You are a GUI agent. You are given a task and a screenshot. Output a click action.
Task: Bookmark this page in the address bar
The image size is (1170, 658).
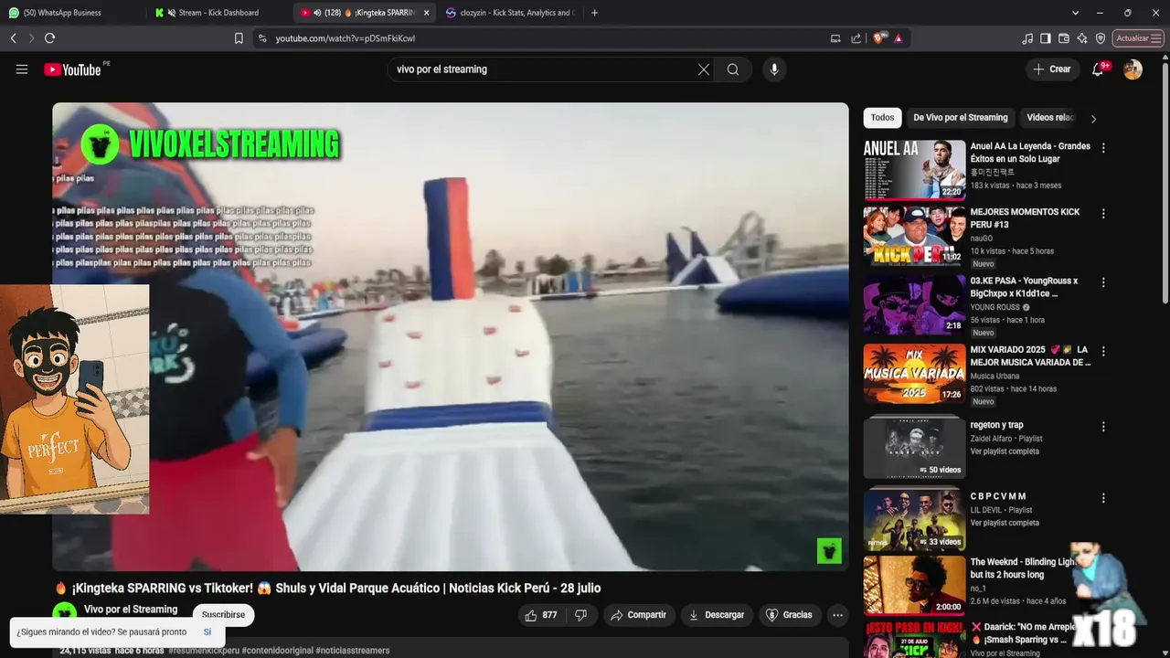239,38
